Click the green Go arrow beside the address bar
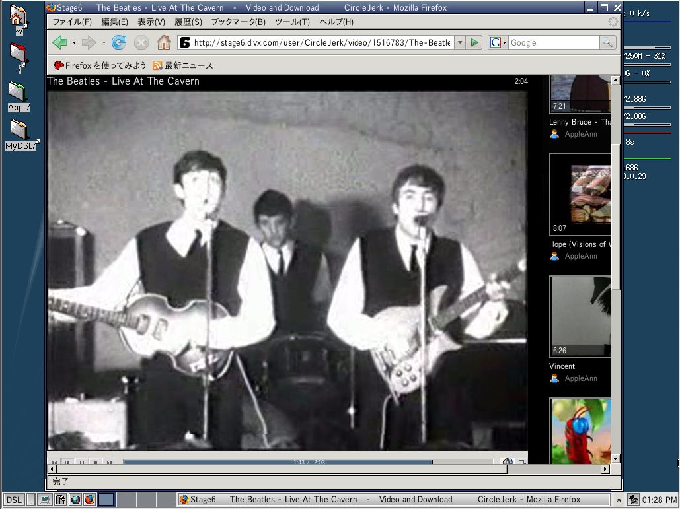 coord(474,42)
